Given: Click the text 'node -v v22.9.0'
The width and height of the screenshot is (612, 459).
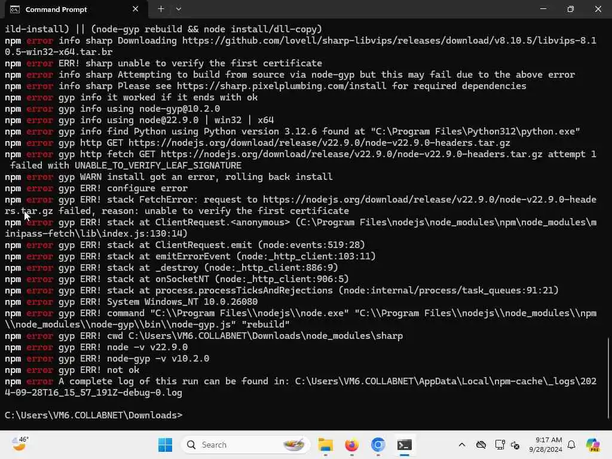Looking at the screenshot, I should tap(147, 347).
